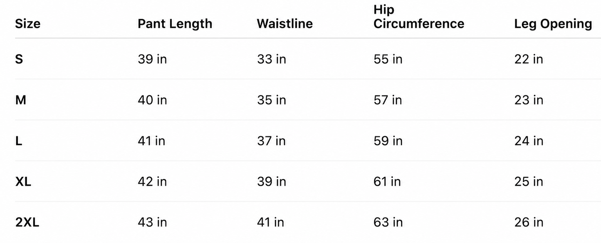Select the 41 in waistline cell for 2XL
The width and height of the screenshot is (601, 243).
point(270,223)
